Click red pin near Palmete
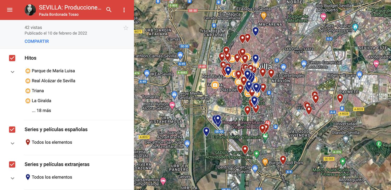 [340, 98]
